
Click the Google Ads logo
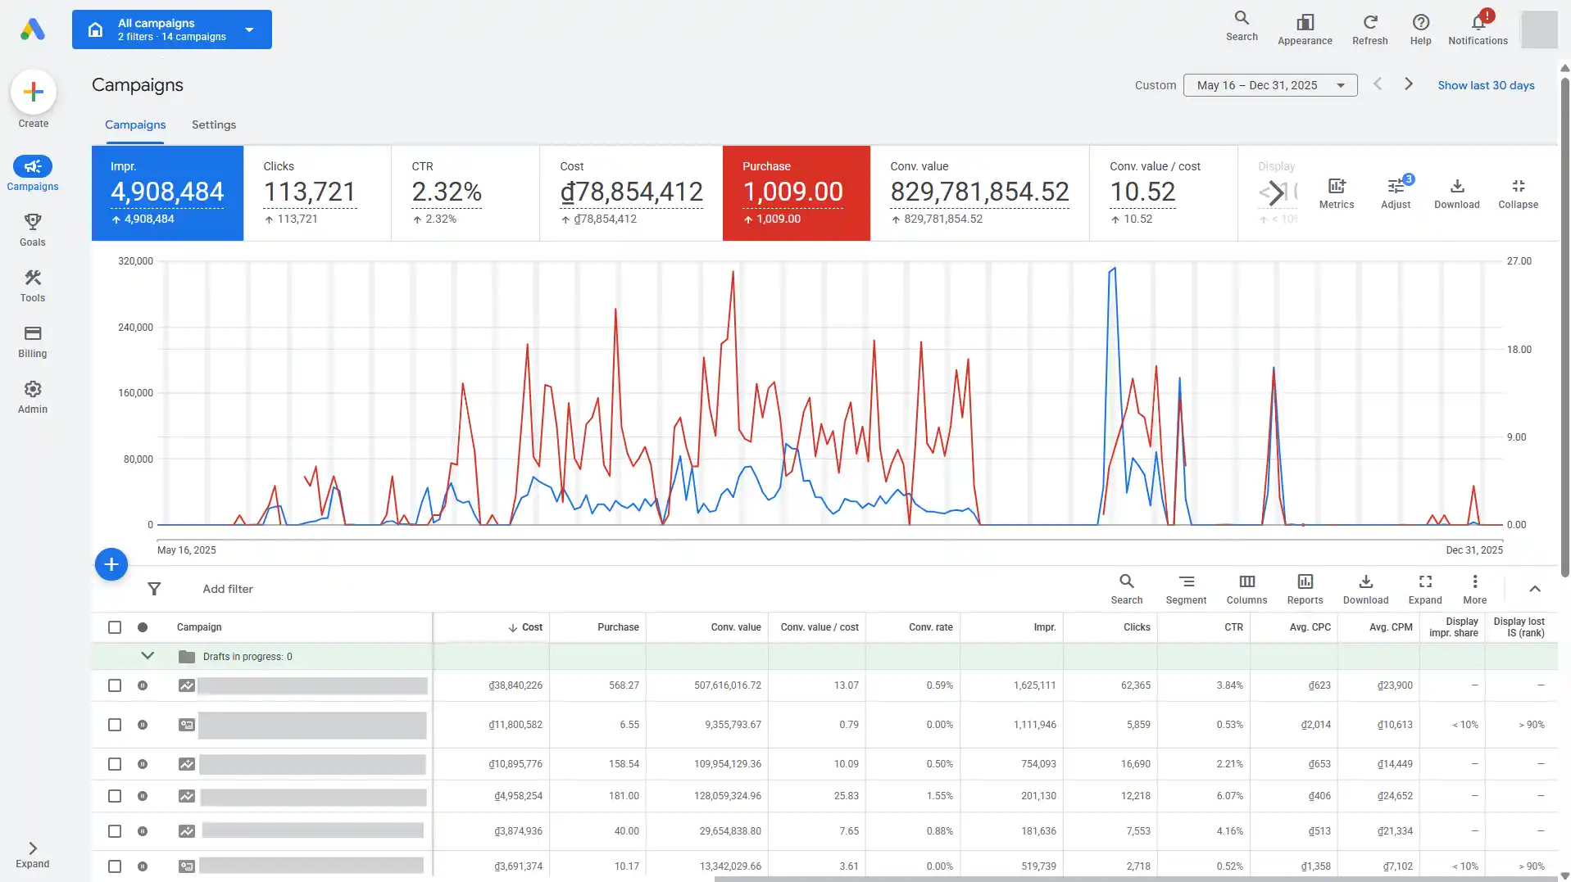coord(33,29)
